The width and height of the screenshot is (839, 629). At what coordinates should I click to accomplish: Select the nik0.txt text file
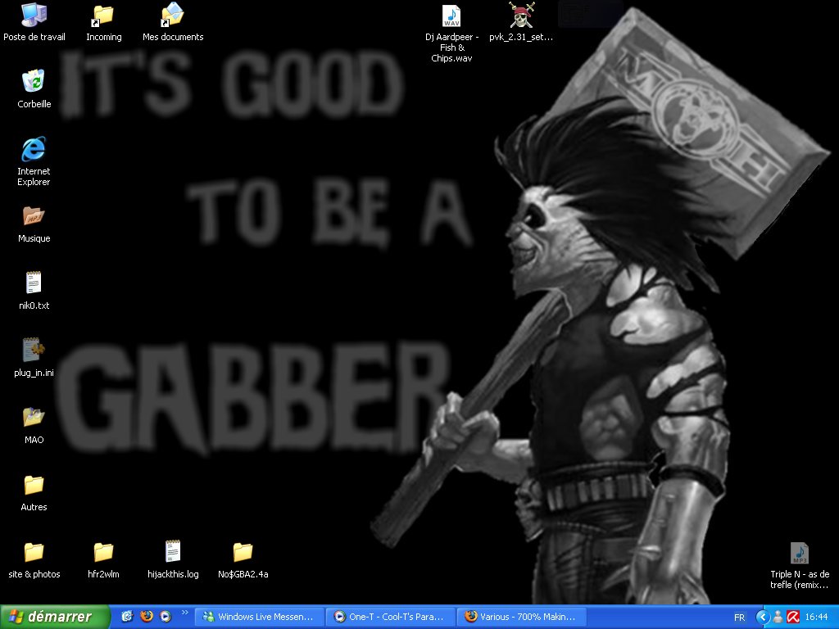point(34,291)
